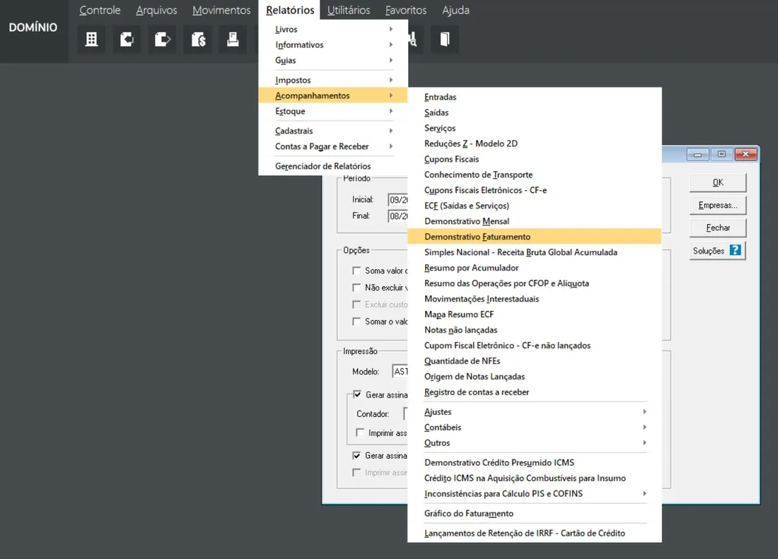The width and height of the screenshot is (778, 559).
Task: Expand the Livros submenu
Action: [333, 29]
